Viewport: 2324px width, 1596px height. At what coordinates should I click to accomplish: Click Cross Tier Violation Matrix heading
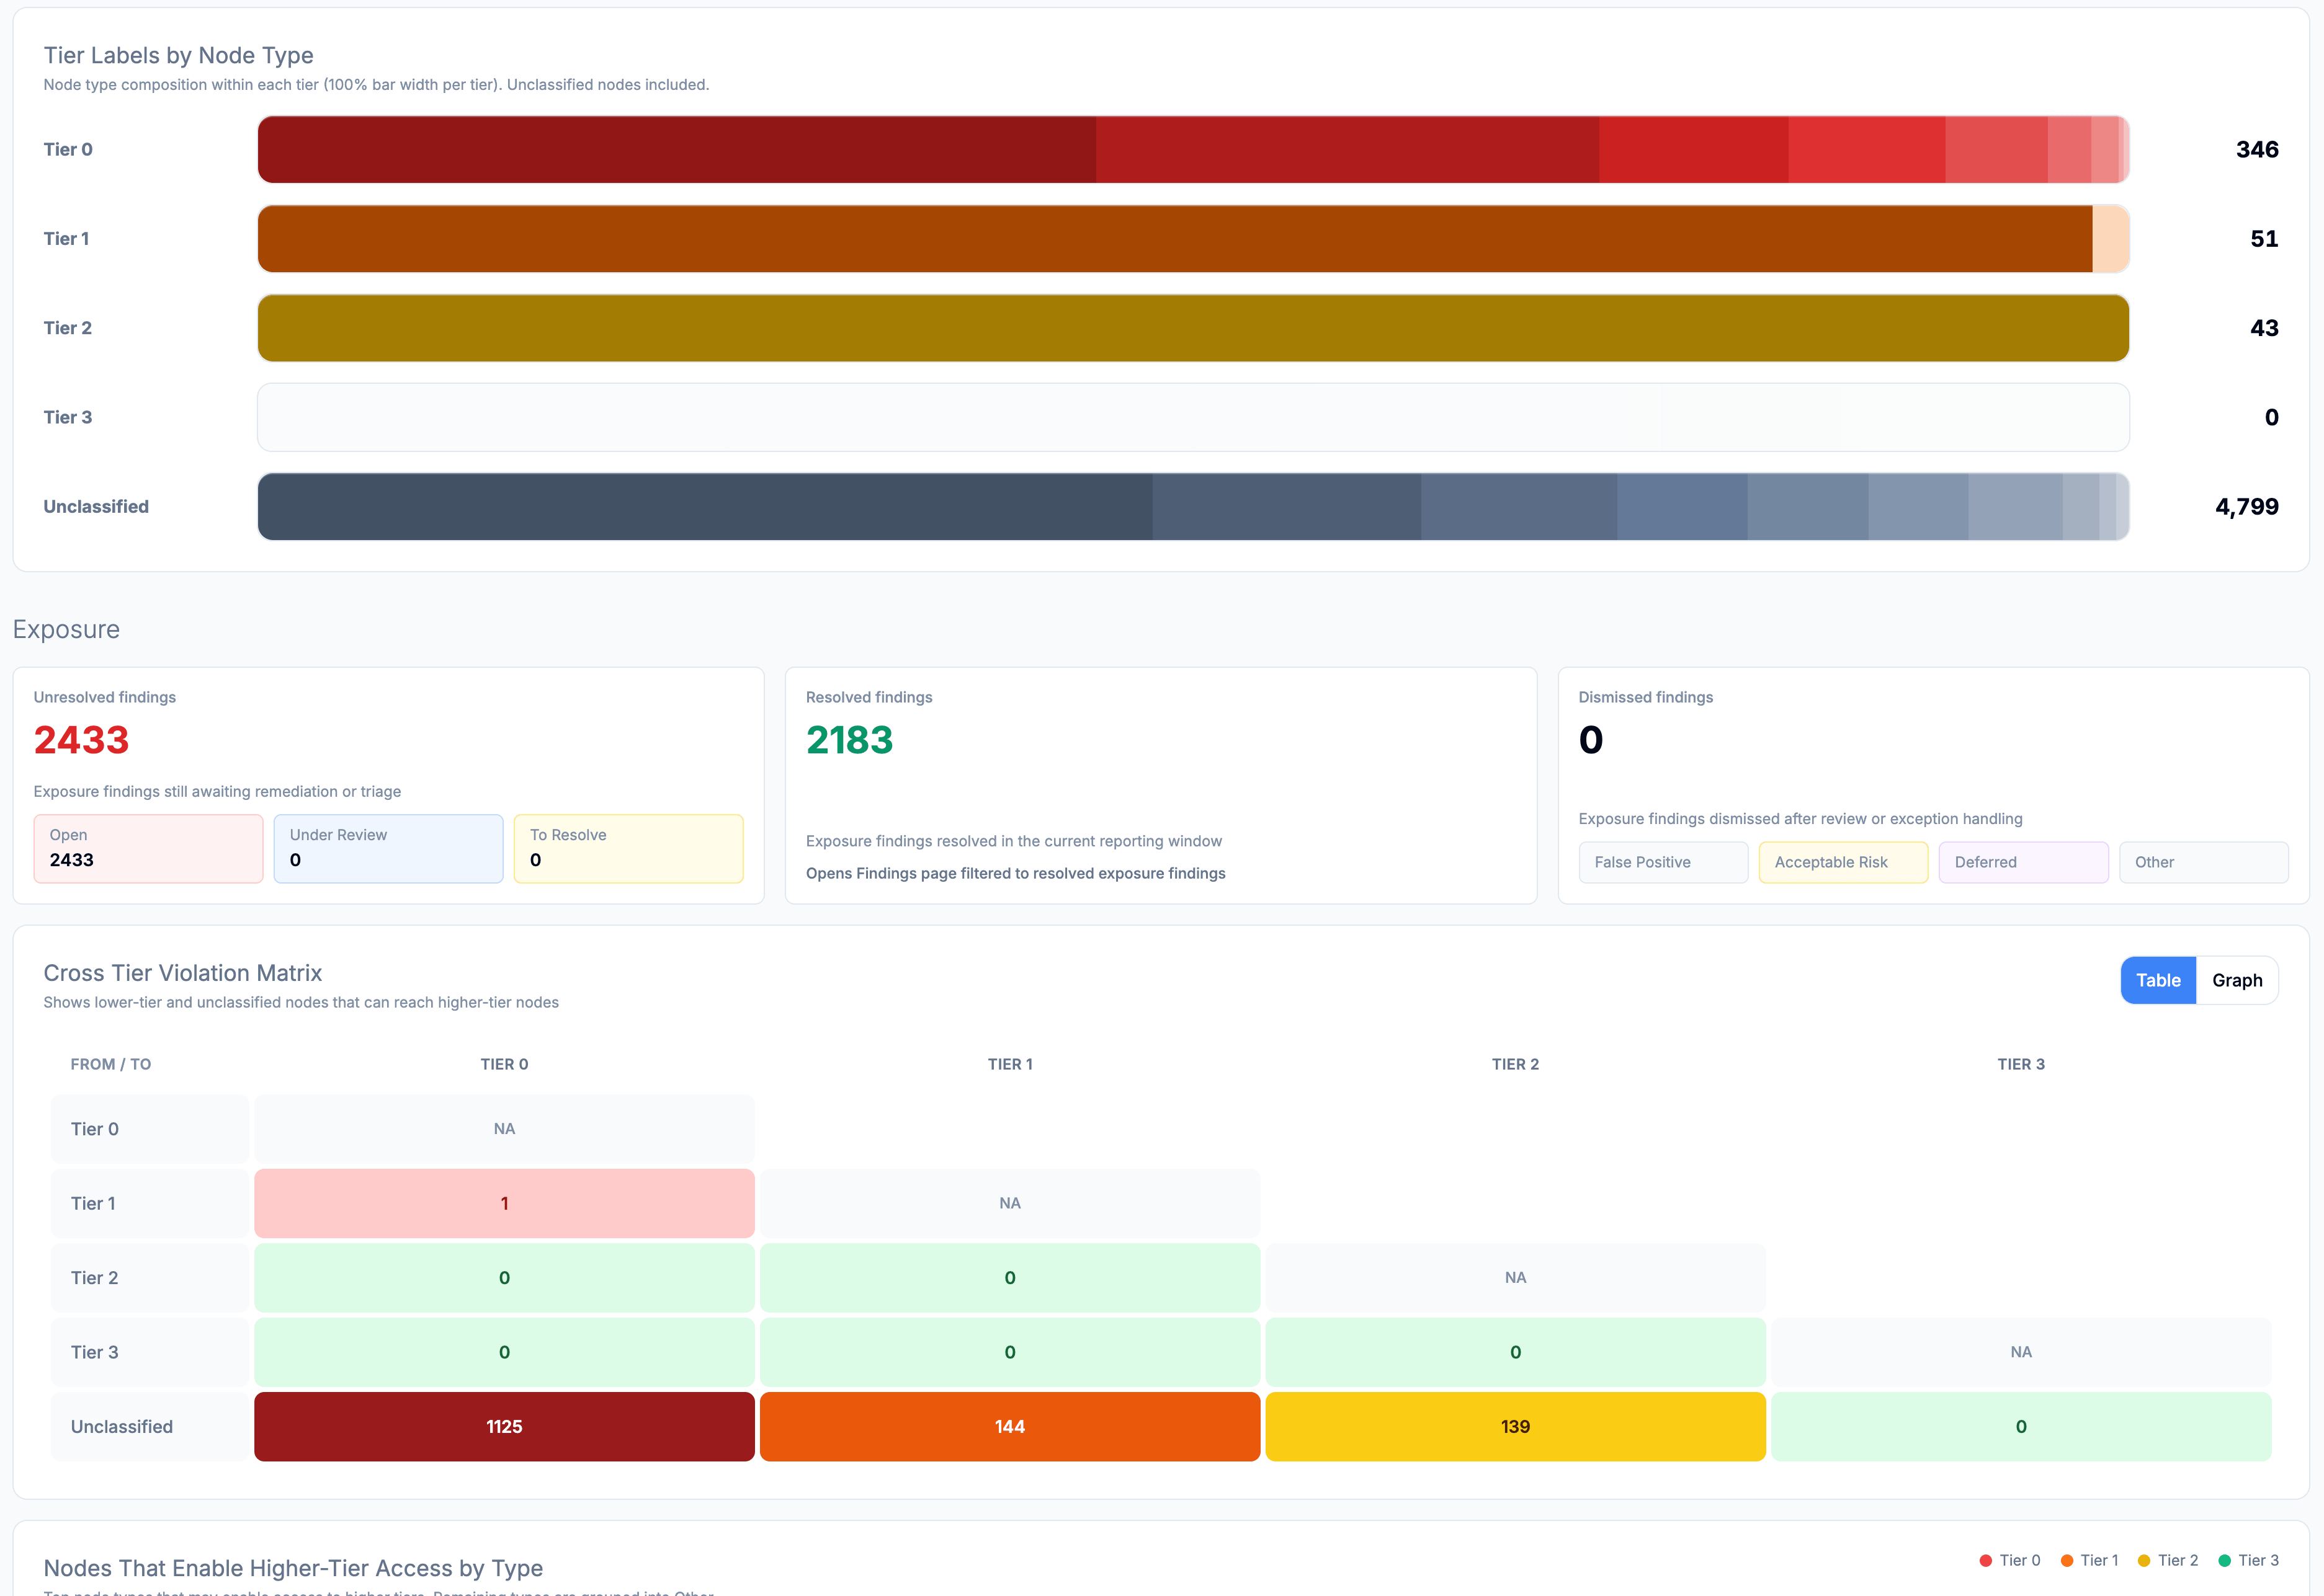182,973
